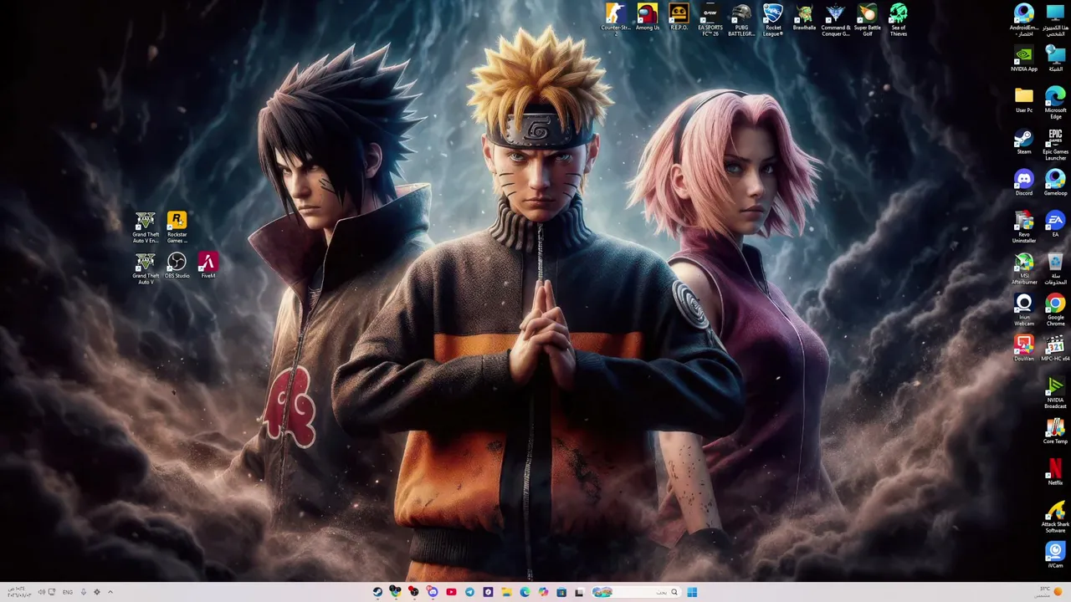Select the R.E.P.O. game icon
The image size is (1071, 602).
pyautogui.click(x=679, y=18)
